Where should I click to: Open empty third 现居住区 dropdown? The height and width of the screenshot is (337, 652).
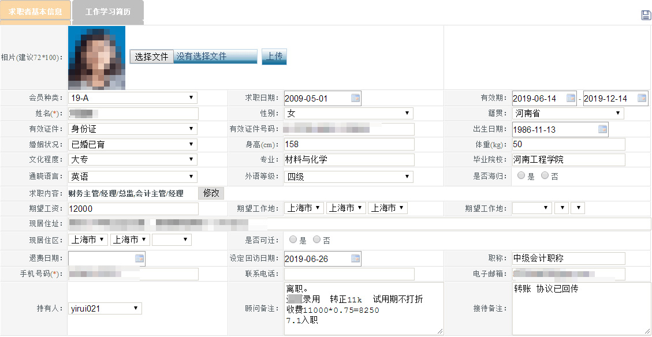tap(172, 239)
